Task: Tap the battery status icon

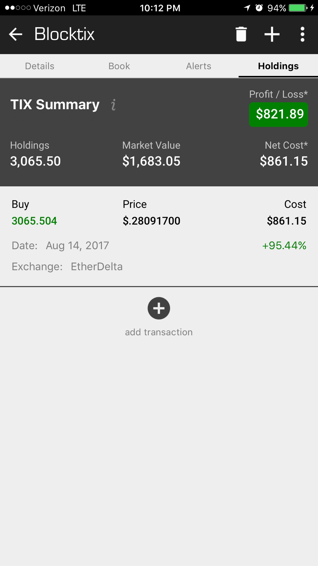Action: [298, 8]
